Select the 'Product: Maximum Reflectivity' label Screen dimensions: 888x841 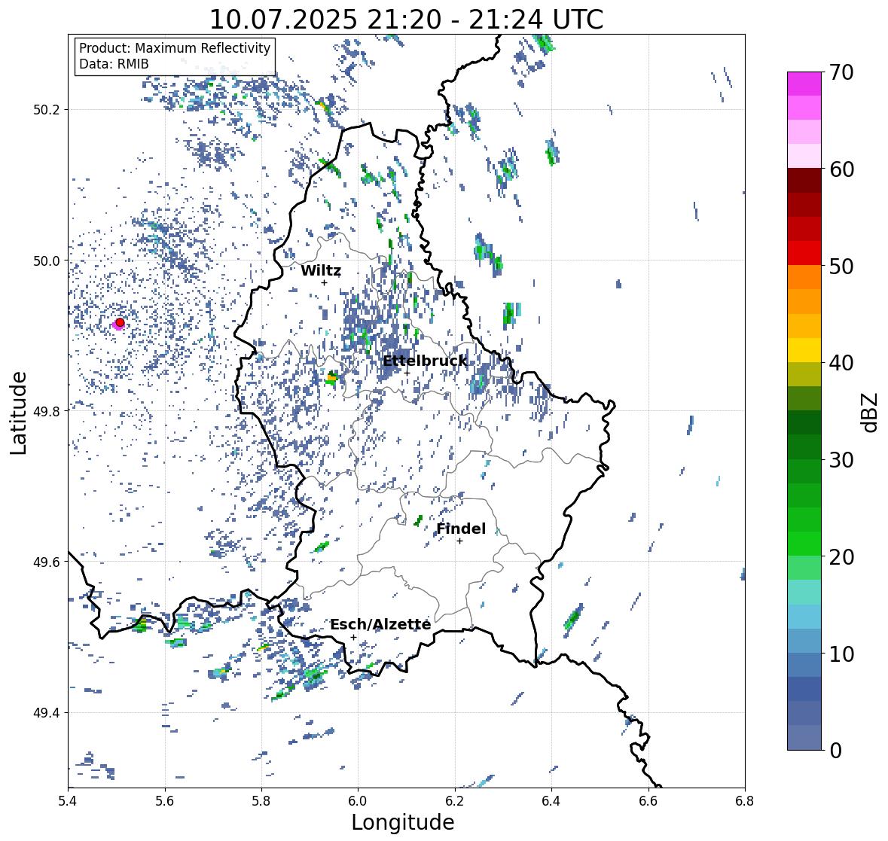coord(175,48)
